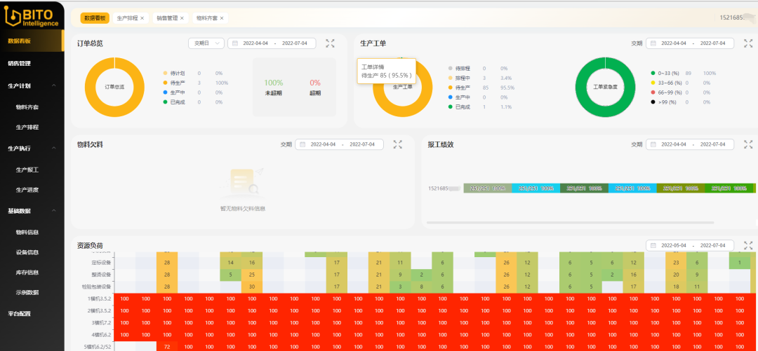Viewport: 758px width, 351px height.
Task: Close the 生产排程 tab
Action: pos(142,18)
